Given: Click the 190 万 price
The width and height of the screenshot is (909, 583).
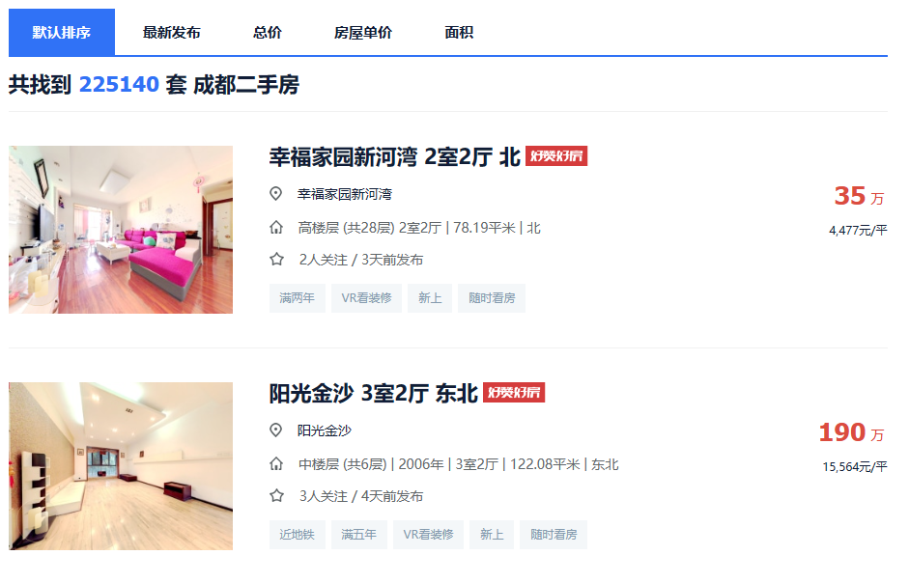Looking at the screenshot, I should point(851,432).
